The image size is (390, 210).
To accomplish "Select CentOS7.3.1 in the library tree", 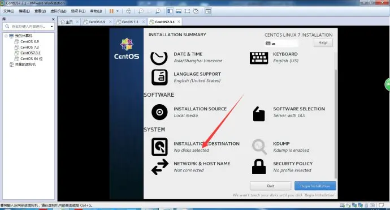I will click(x=31, y=53).
